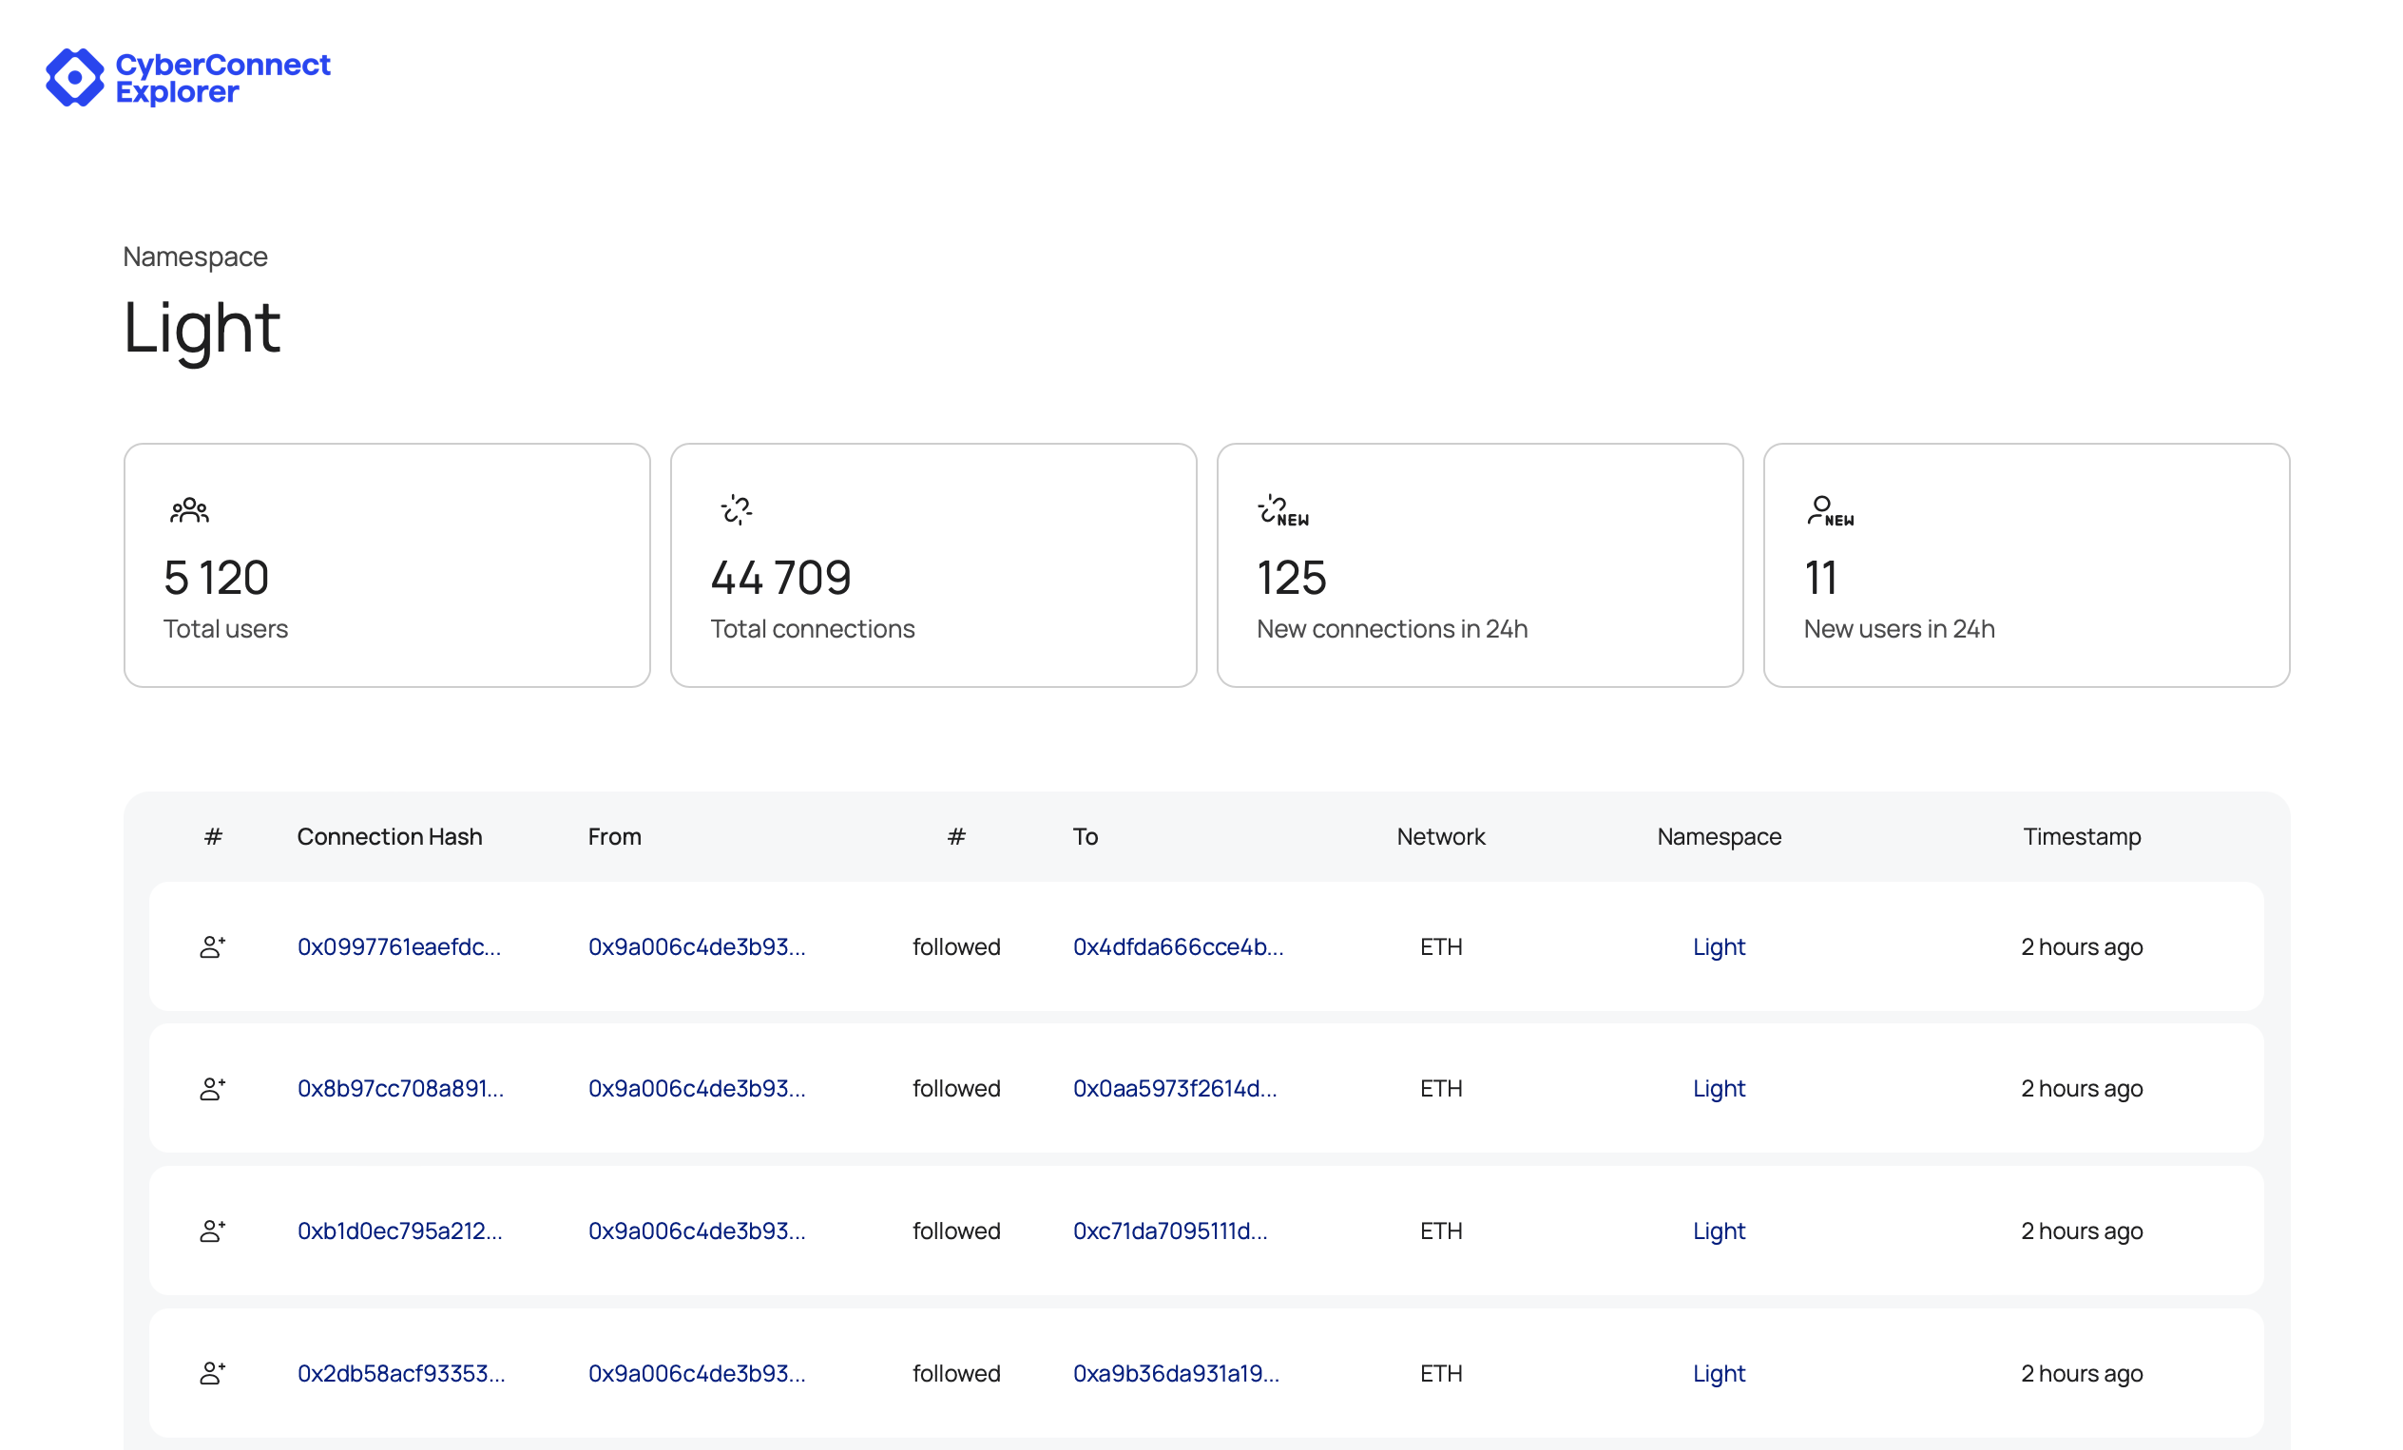Click the 44 709 total connections value

tap(781, 579)
